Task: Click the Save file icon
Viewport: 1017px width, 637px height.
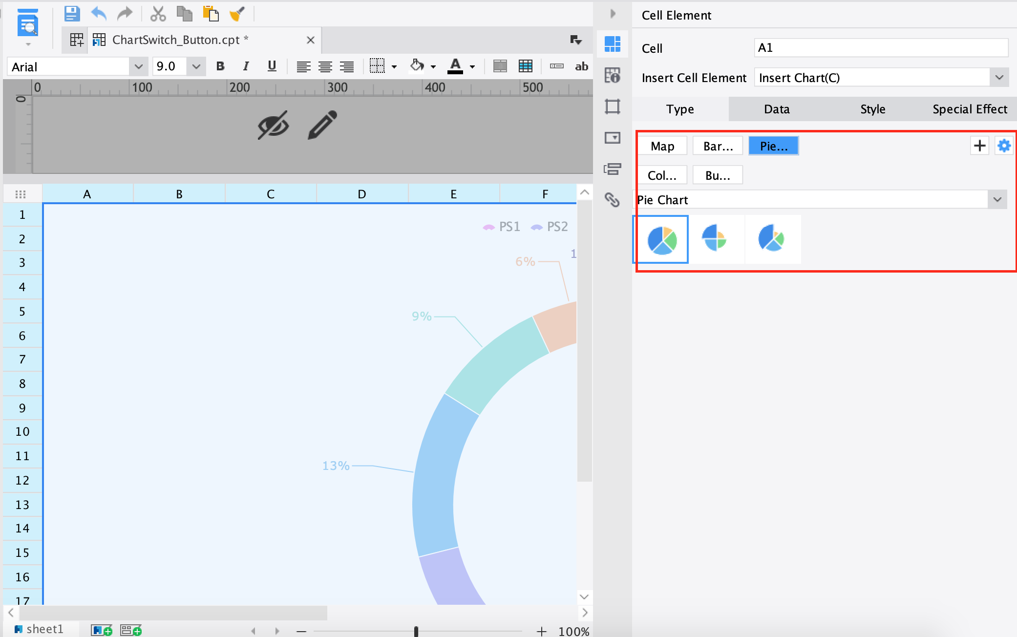Action: (72, 14)
